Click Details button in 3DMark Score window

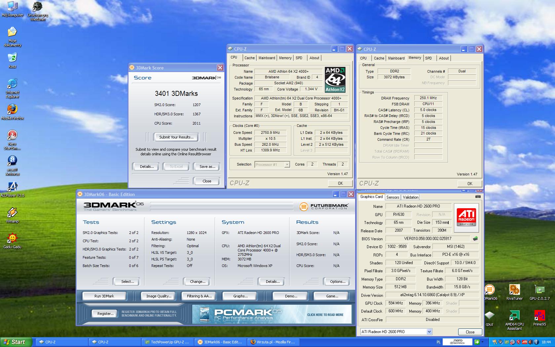click(x=147, y=167)
